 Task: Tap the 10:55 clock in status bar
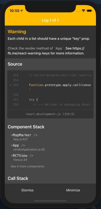pyautogui.click(x=15, y=11)
